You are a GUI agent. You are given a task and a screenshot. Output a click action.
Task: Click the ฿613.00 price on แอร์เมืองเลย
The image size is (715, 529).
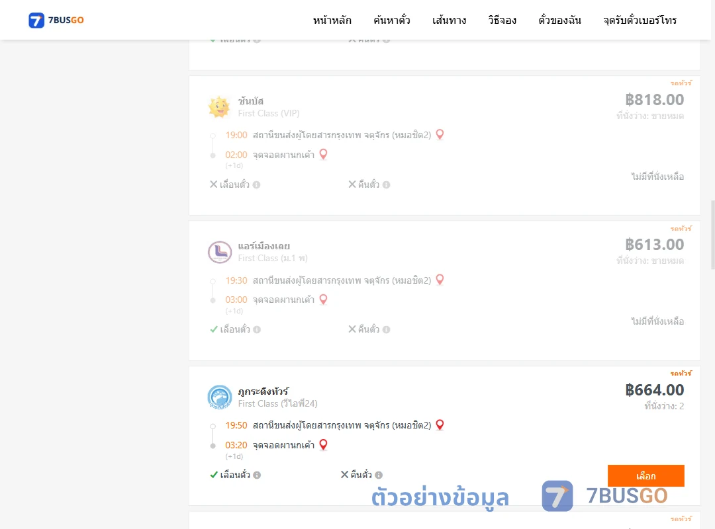(x=654, y=244)
